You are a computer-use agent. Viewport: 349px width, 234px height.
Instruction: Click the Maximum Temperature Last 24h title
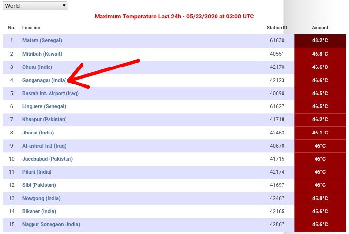coord(174,17)
